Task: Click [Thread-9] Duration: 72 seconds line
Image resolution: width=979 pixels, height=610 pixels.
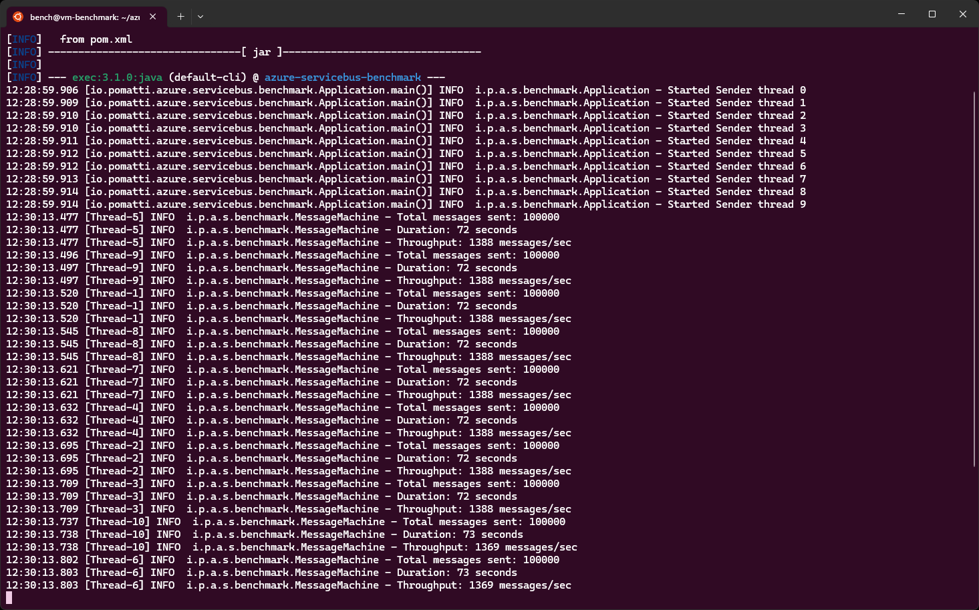Action: point(261,268)
